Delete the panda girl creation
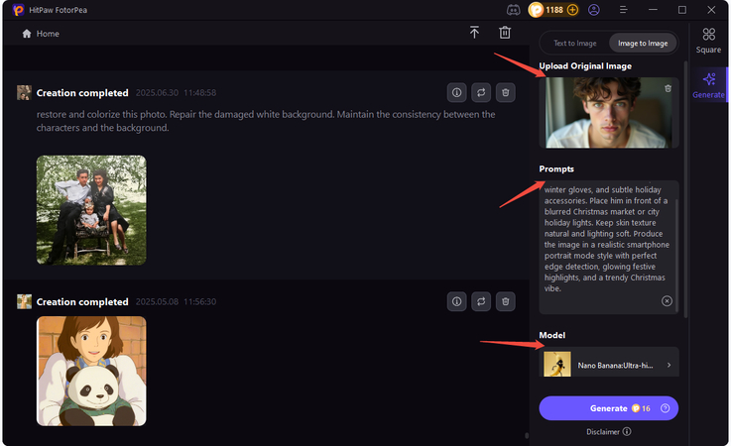The image size is (731, 446). pyautogui.click(x=505, y=301)
